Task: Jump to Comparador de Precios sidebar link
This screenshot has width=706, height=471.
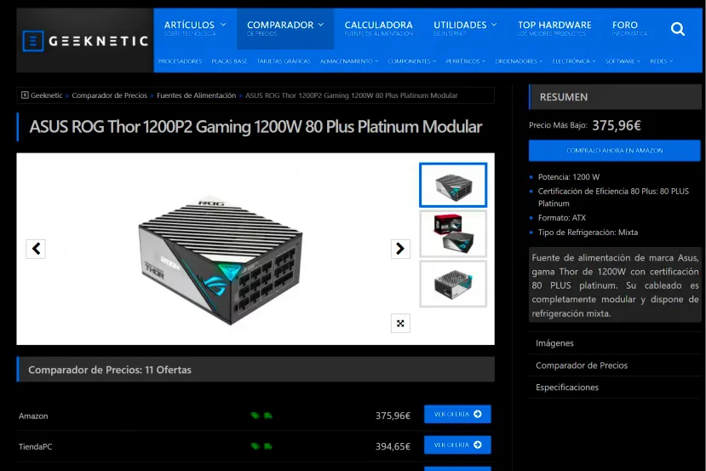Action: [x=582, y=365]
